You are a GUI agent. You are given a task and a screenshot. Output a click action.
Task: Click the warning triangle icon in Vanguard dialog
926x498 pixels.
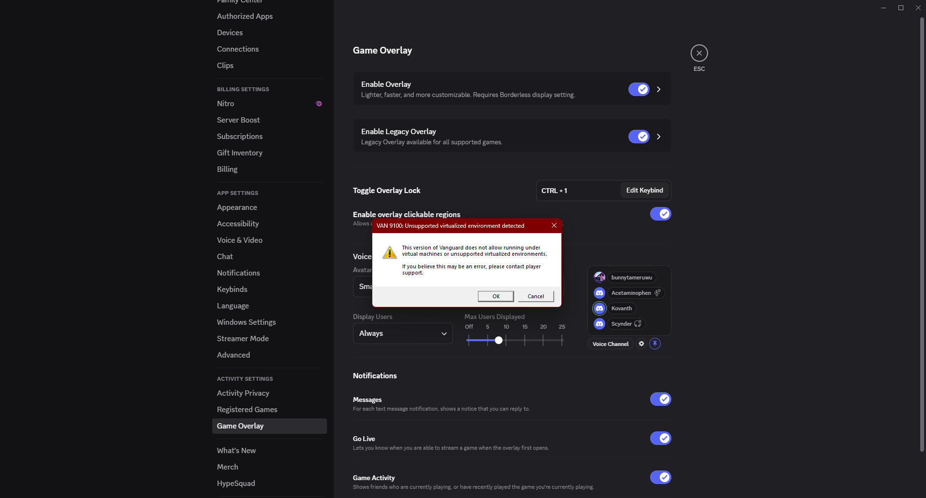click(x=390, y=252)
